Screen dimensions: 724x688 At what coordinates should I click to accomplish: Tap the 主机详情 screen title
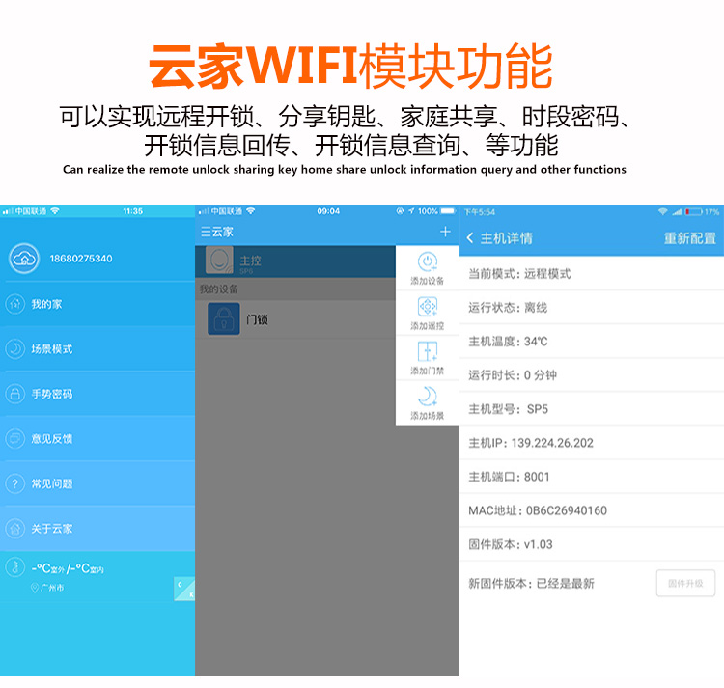[x=506, y=238]
